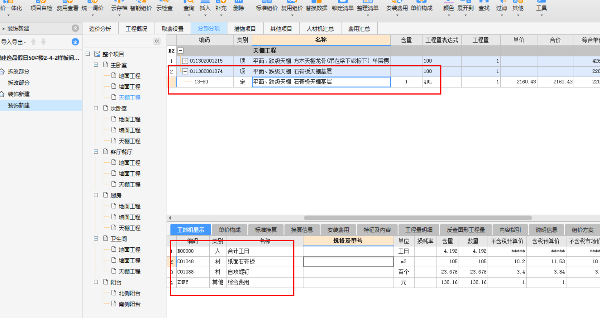Open the 反查图形工程量 bottom tab
The image size is (600, 318).
coord(466,230)
